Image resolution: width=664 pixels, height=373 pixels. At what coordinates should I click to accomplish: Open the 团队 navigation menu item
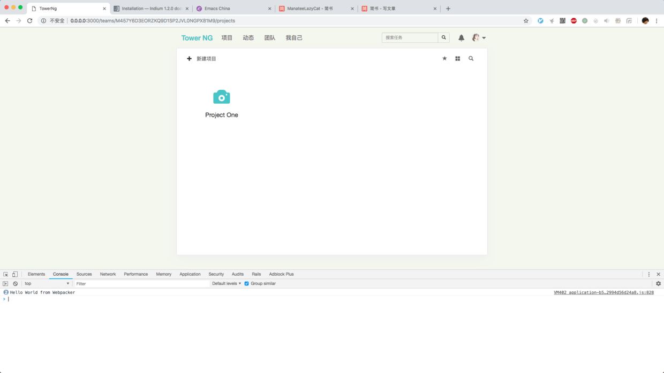[x=269, y=37]
